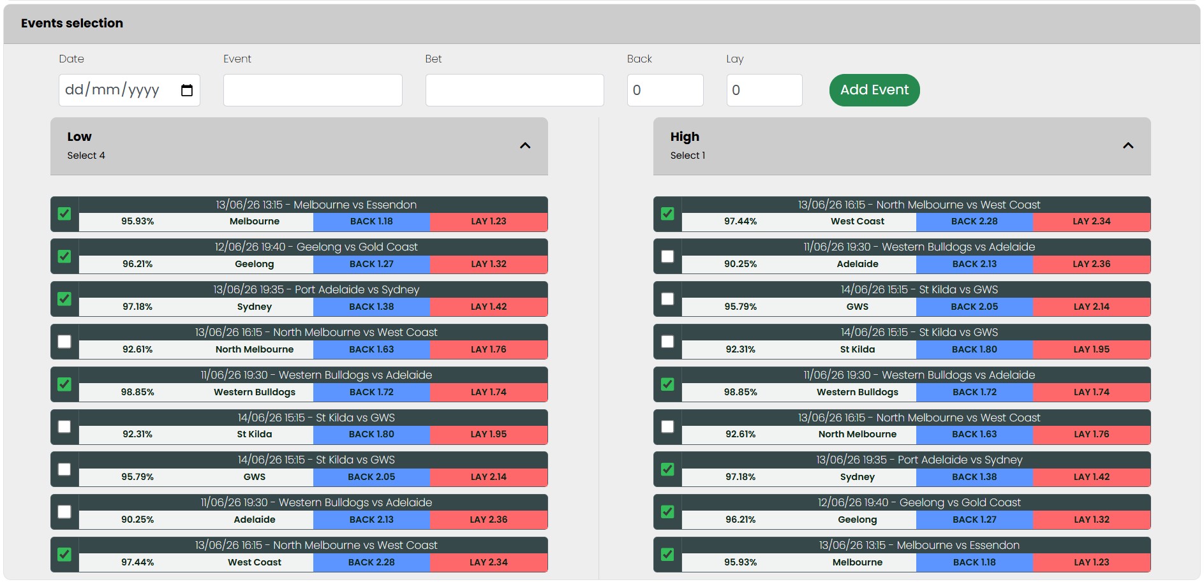Screen dimensions: 1204x582
Task: Uncheck Melbourne vs Essendon in Low list
Action: tap(64, 214)
